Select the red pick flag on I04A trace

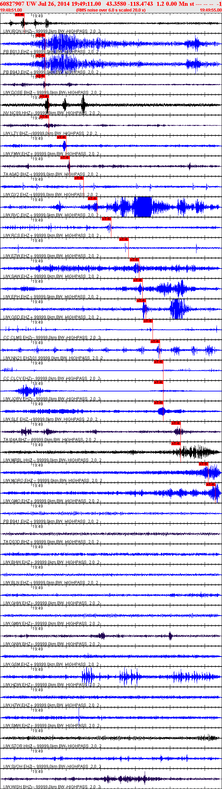click(176, 423)
